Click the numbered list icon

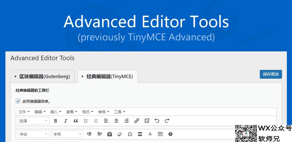coord(96,121)
